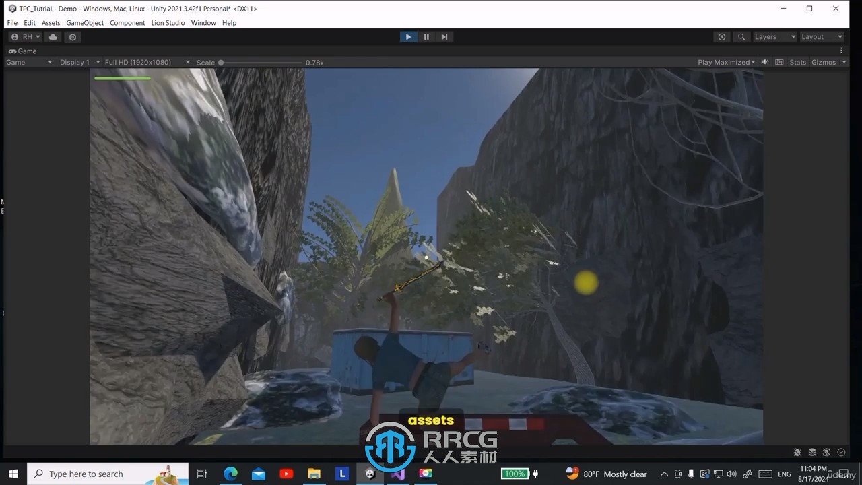Open the 80°F Mostly clear weather widget

[x=606, y=474]
